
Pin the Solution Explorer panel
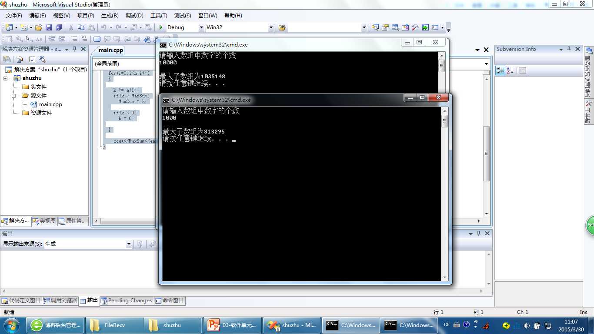(x=74, y=49)
